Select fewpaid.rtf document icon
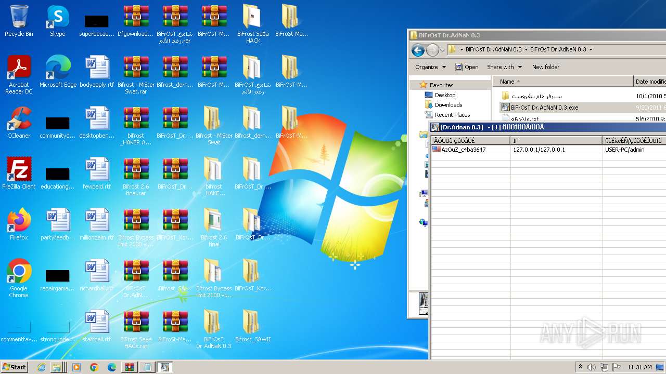The height and width of the screenshot is (374, 666). tap(97, 173)
